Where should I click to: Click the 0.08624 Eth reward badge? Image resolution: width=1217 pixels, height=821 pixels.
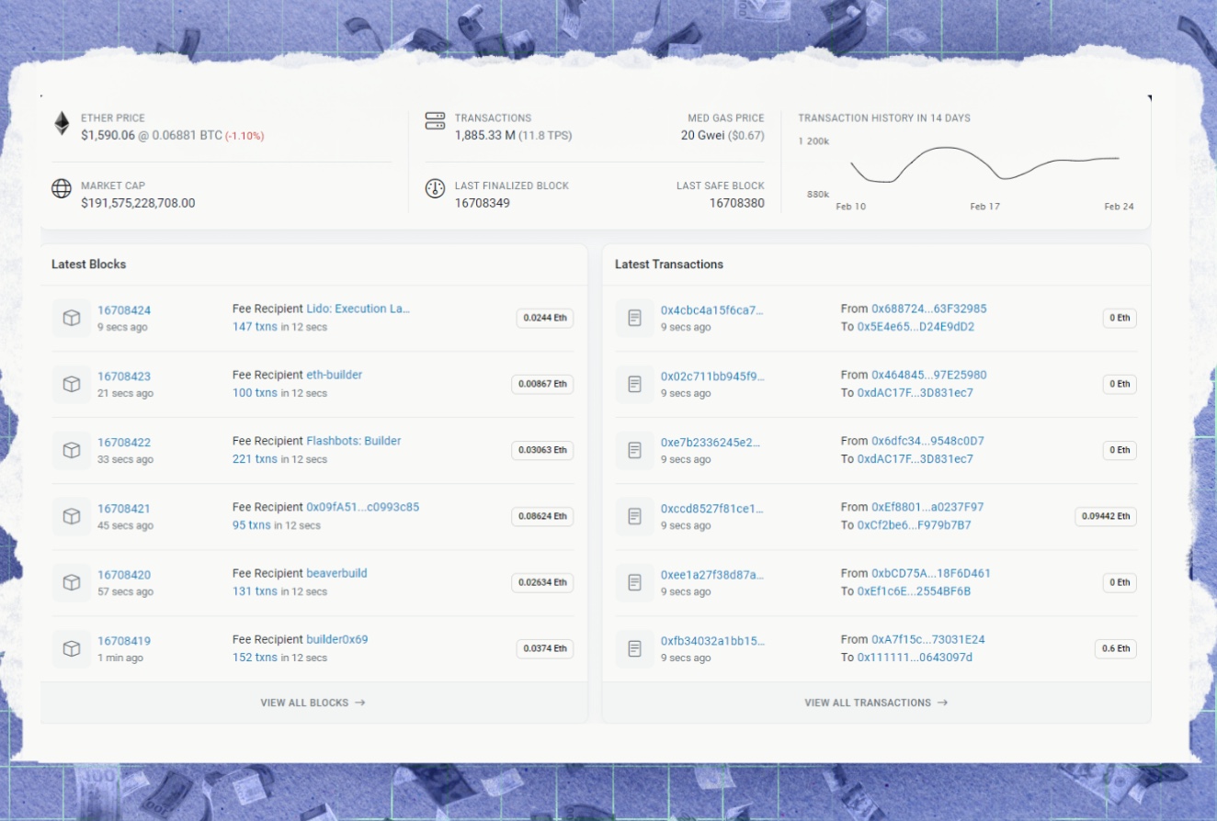tap(542, 516)
